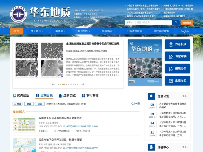The image size is (203, 152).
Task: Click the 信息公告 speaker icon
Action: click(151, 96)
